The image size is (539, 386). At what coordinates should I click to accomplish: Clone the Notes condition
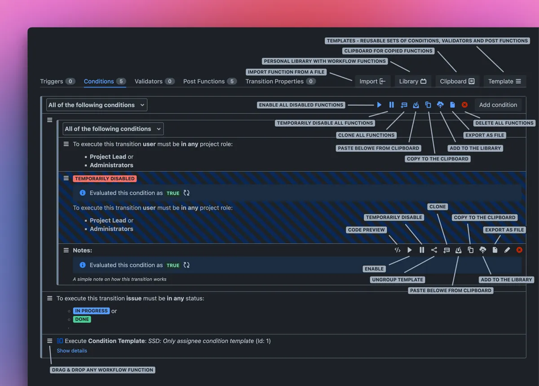pyautogui.click(x=446, y=250)
